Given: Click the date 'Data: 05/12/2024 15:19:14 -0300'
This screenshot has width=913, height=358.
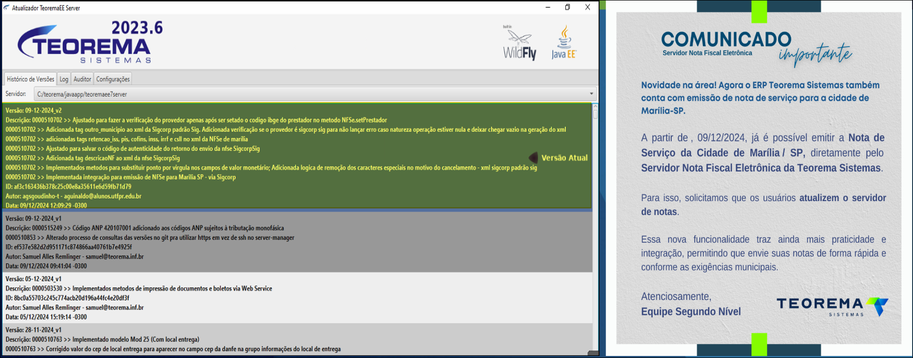Looking at the screenshot, I should pos(46,317).
